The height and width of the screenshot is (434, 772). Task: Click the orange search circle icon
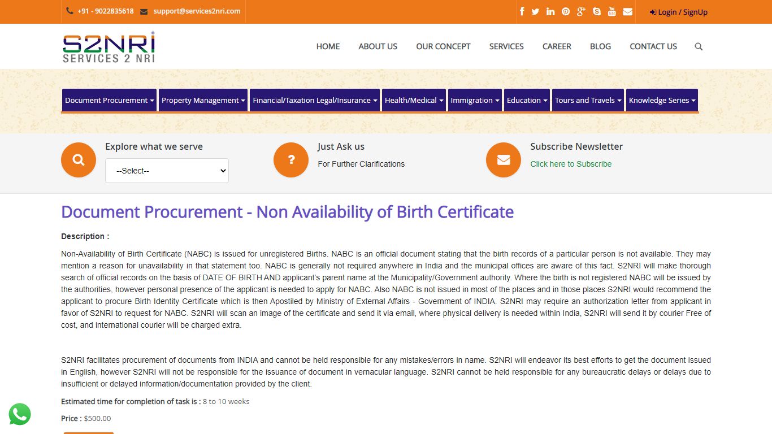pyautogui.click(x=79, y=160)
